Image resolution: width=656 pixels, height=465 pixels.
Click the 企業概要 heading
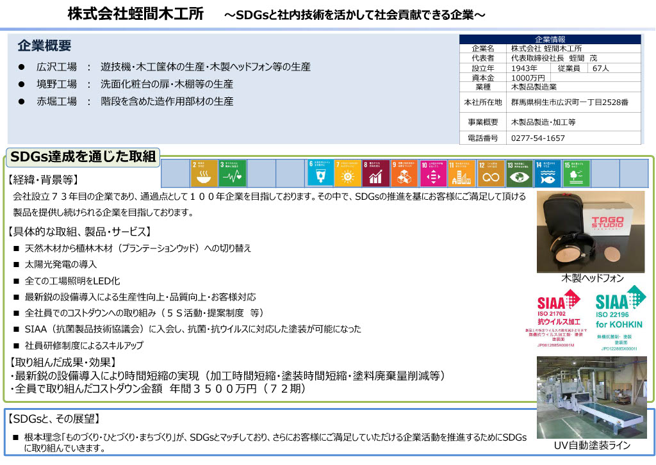point(44,46)
